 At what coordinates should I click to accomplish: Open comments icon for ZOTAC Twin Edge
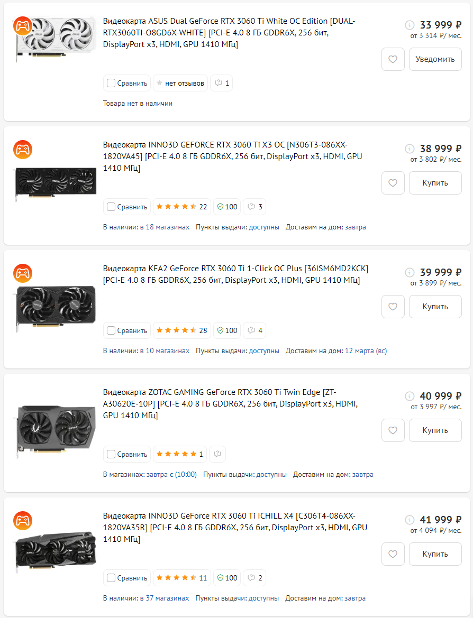point(217,454)
